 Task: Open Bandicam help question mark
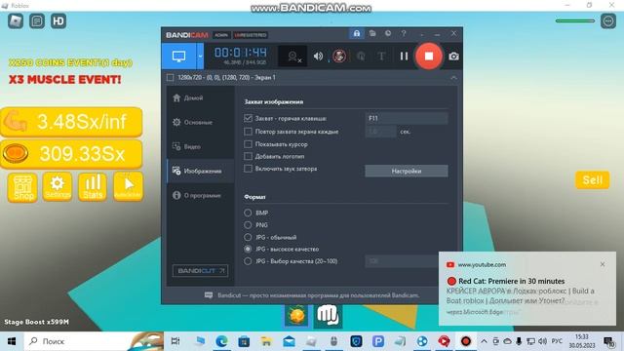pyautogui.click(x=404, y=34)
